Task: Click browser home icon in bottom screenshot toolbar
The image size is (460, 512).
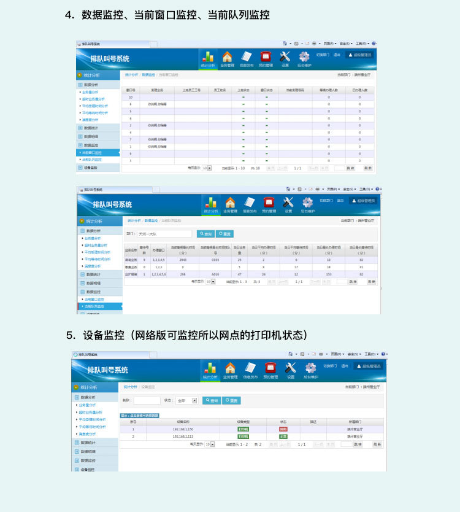Action: pyautogui.click(x=290, y=354)
